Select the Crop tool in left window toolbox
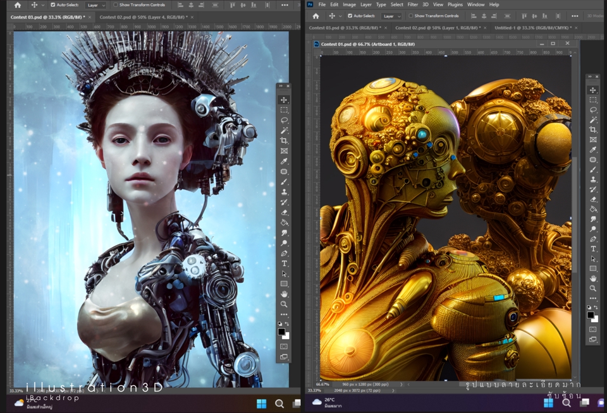 coord(284,141)
